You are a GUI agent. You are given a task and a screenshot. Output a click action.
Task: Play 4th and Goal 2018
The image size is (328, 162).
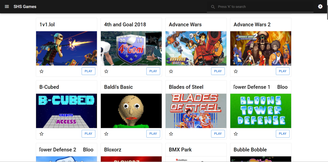(x=153, y=71)
